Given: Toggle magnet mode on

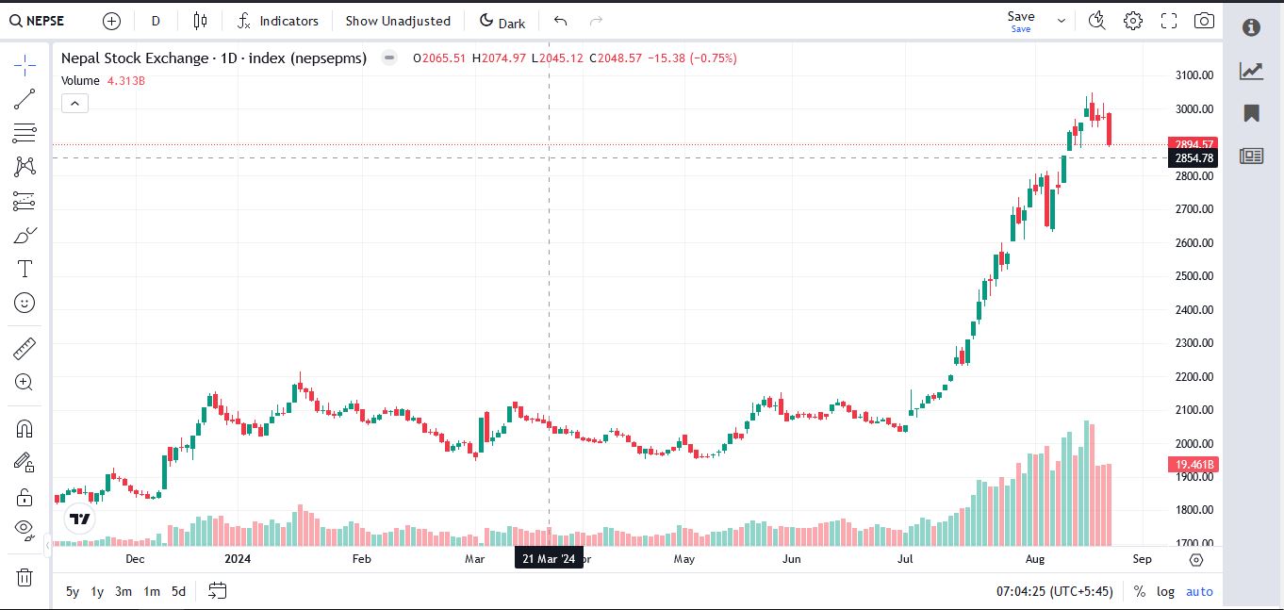Looking at the screenshot, I should pos(25,429).
